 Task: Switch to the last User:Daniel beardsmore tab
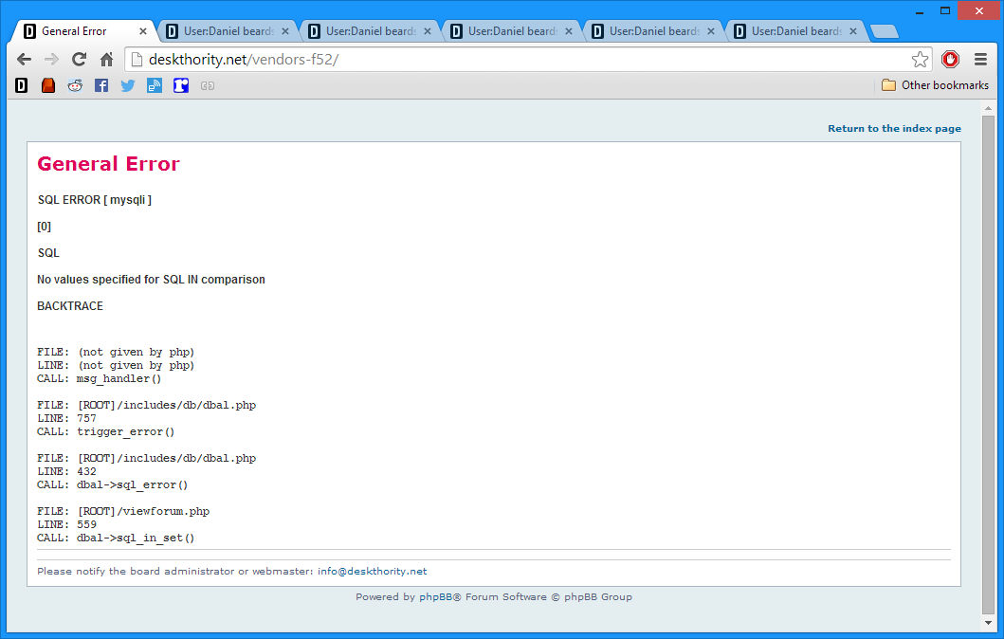[794, 31]
